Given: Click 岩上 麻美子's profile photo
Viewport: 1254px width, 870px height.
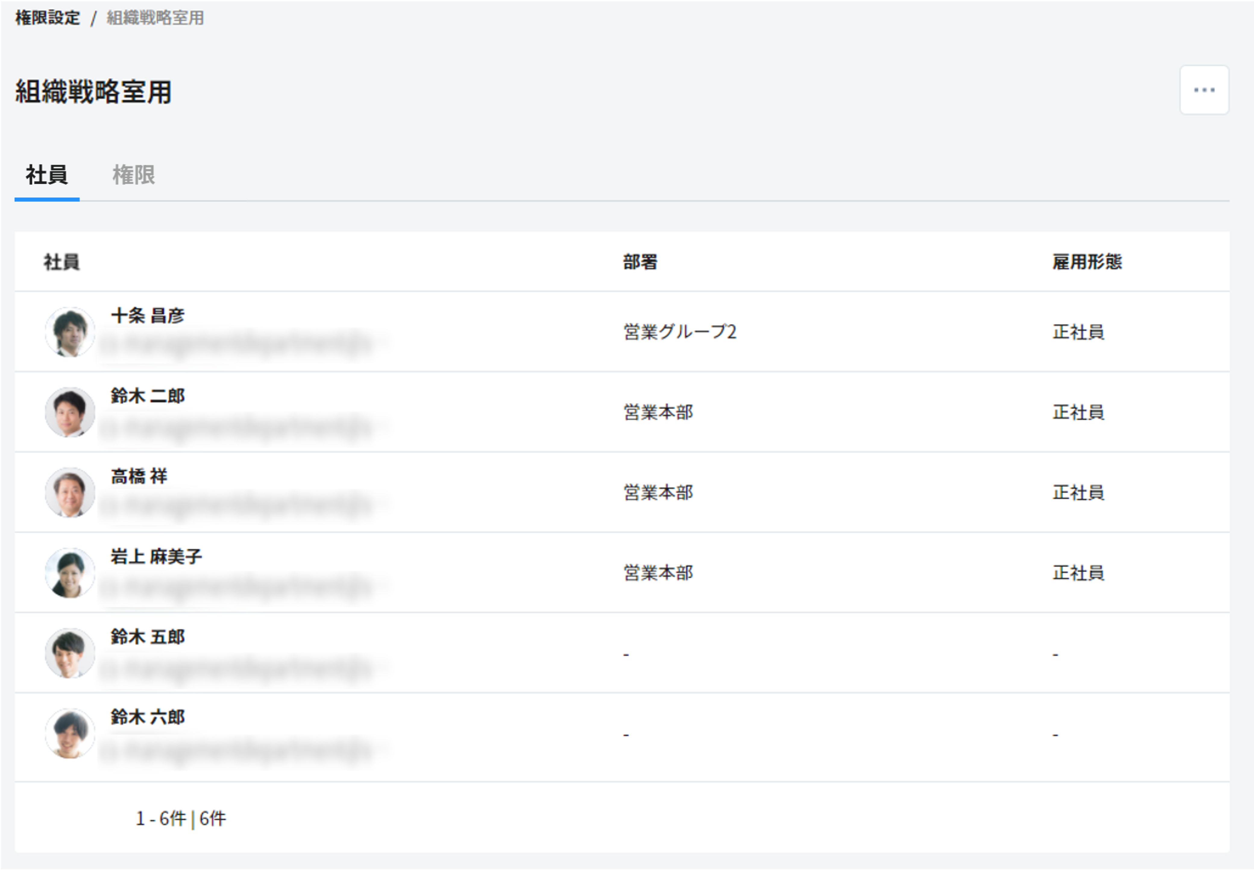Looking at the screenshot, I should click(x=70, y=573).
